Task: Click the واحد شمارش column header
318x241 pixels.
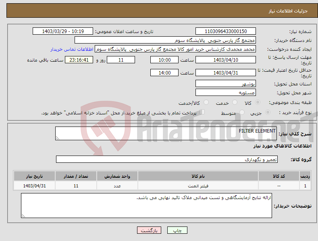Action: [117, 176]
